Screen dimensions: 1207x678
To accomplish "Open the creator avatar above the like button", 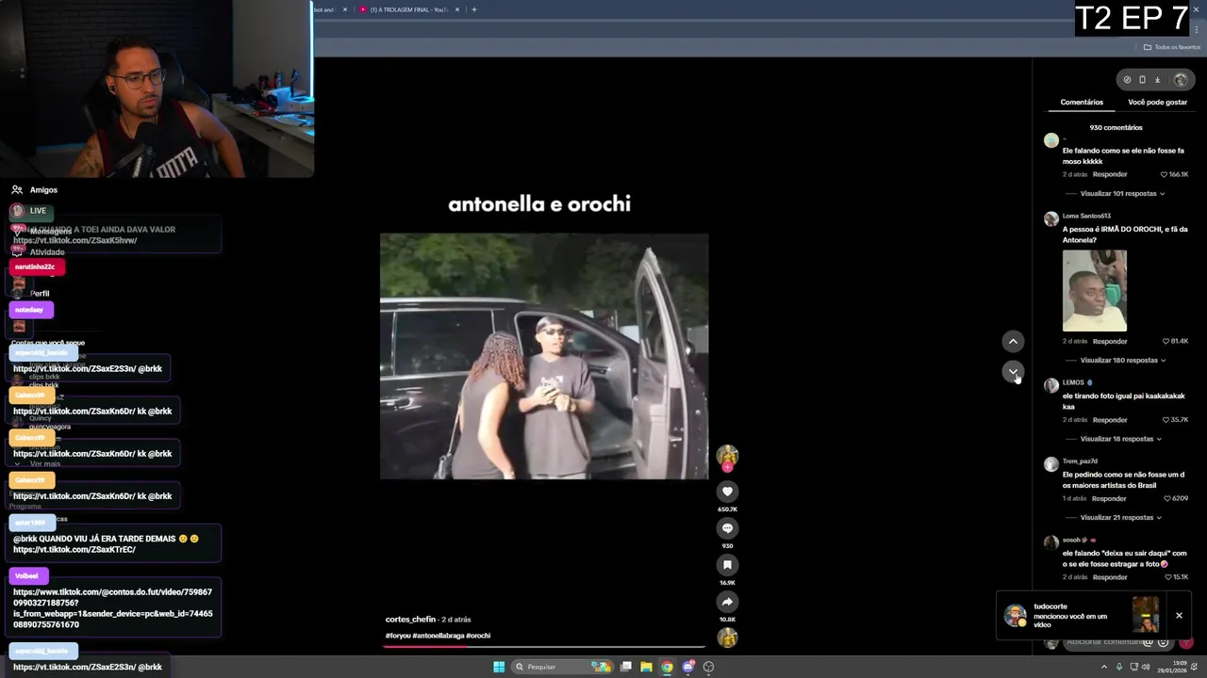I will 727,456.
